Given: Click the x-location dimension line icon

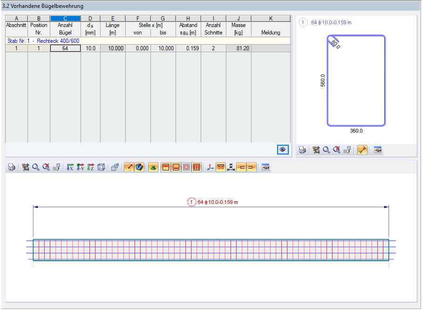Looking at the screenshot, I should [231, 167].
